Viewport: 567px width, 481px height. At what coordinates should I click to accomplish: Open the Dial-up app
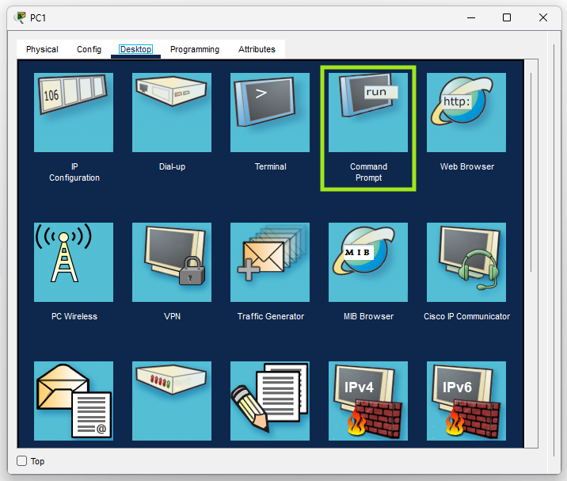[172, 113]
